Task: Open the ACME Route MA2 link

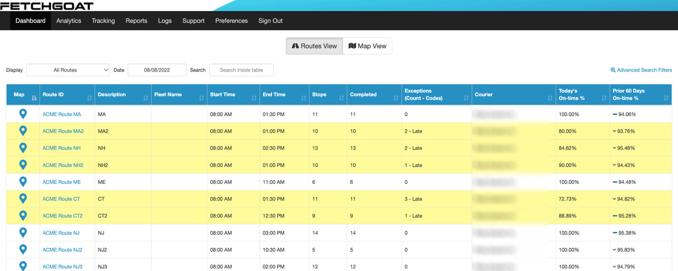Action: tap(63, 131)
